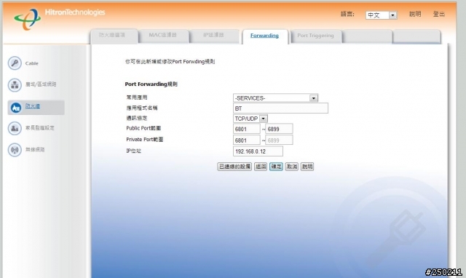This screenshot has width=466, height=278.
Task: Click the logout link in top right
Action: click(x=439, y=14)
